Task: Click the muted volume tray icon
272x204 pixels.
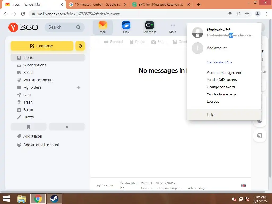Action: click(x=234, y=199)
